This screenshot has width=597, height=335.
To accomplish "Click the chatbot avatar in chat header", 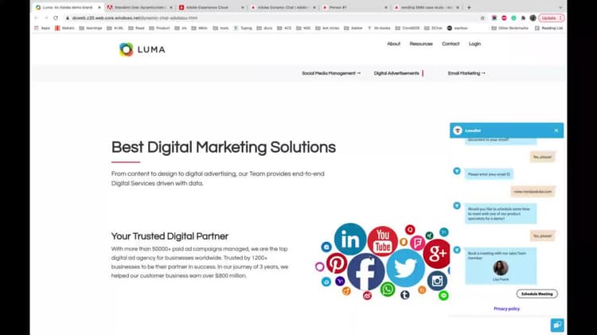I will pos(457,130).
